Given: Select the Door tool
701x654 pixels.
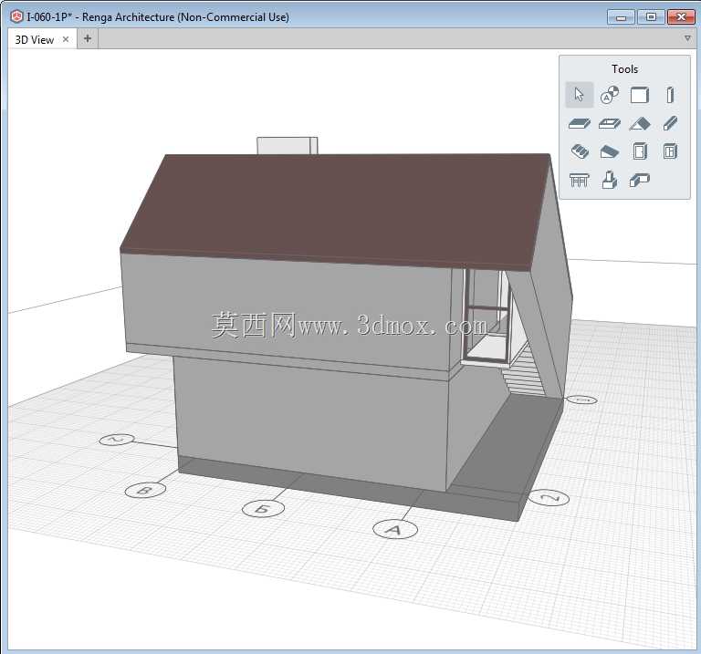Looking at the screenshot, I should coord(640,151).
